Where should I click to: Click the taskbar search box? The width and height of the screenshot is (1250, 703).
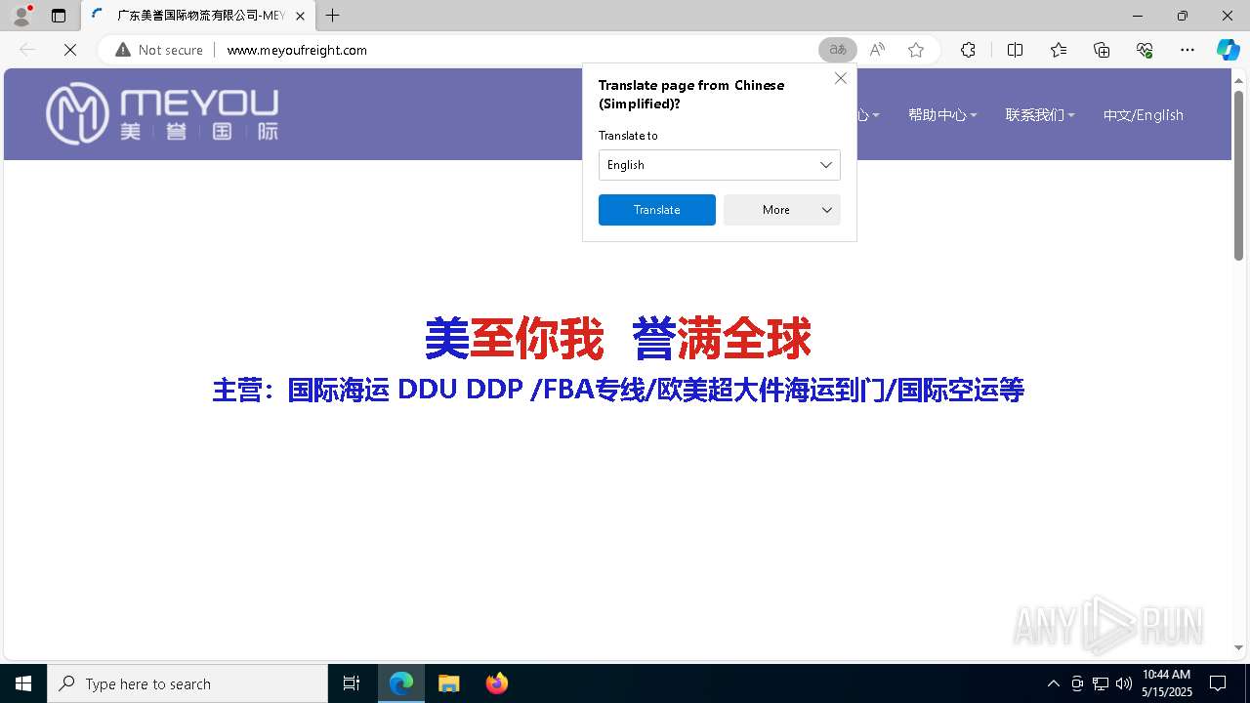click(187, 683)
